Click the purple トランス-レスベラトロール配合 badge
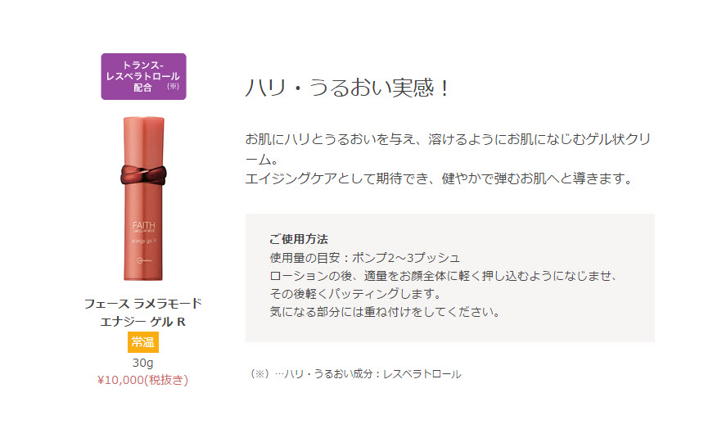The width and height of the screenshot is (704, 438). pos(143,76)
